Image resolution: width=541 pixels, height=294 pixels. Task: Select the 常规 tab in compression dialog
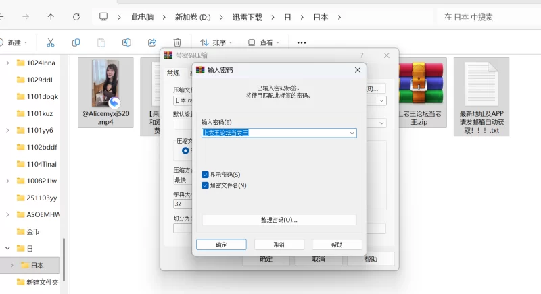pos(173,73)
